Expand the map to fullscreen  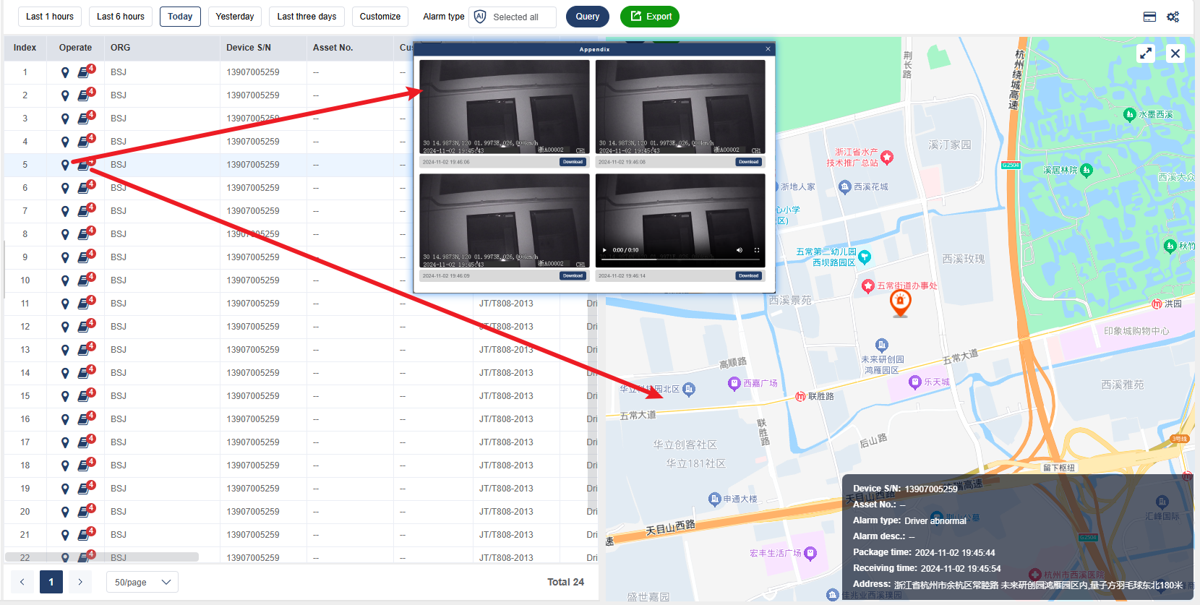pyautogui.click(x=1146, y=53)
